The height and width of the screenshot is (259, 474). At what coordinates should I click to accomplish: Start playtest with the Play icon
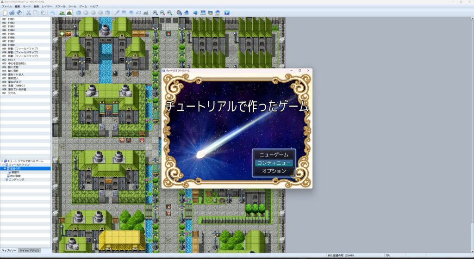[x=227, y=12]
